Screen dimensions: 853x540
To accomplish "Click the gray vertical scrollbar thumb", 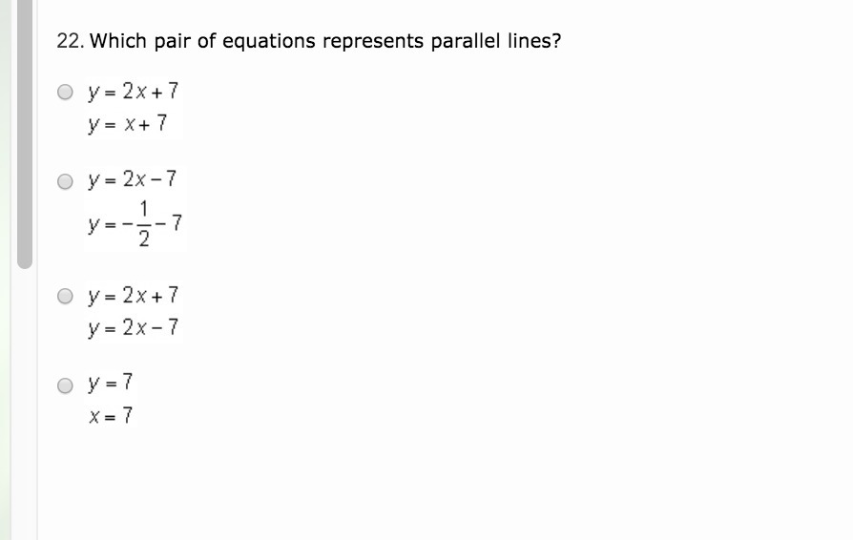I will (25, 134).
